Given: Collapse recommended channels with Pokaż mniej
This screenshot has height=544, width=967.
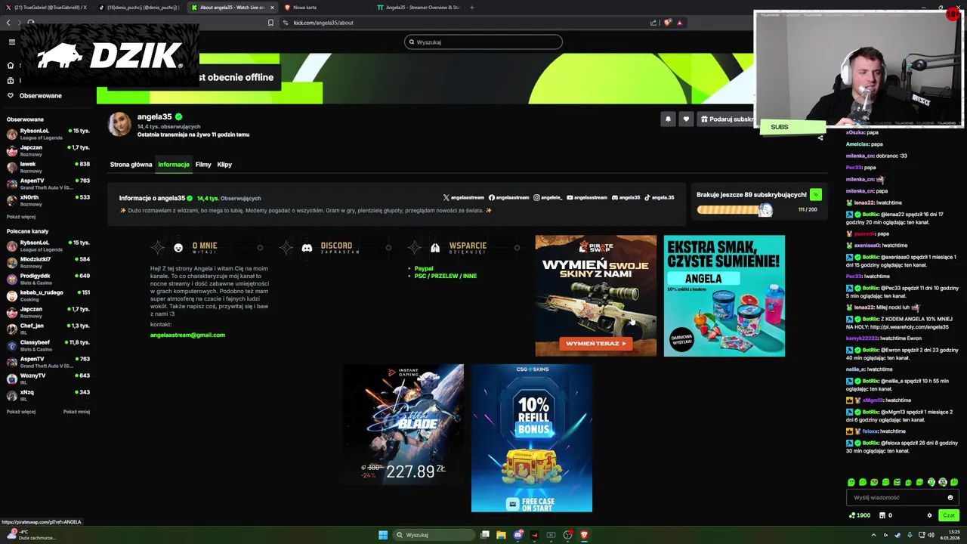Looking at the screenshot, I should pyautogui.click(x=76, y=412).
